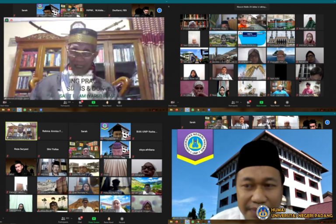Click Share Screen in top-right Zoom window

tap(262, 103)
